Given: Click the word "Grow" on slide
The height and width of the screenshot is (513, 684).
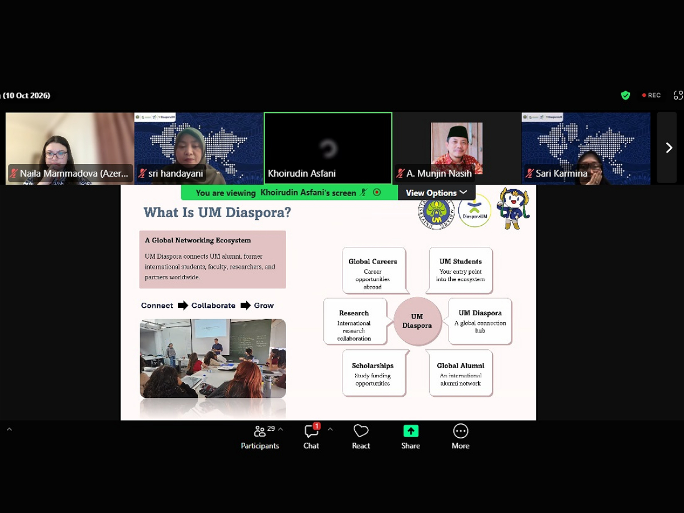Looking at the screenshot, I should tap(264, 306).
